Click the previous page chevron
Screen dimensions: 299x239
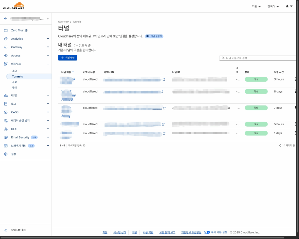[x=280, y=146]
